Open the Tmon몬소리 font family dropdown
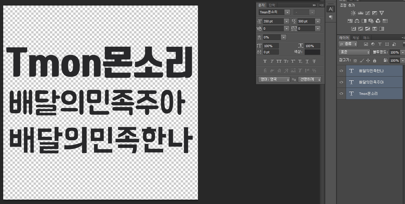The height and width of the screenshot is (204, 405). (287, 12)
